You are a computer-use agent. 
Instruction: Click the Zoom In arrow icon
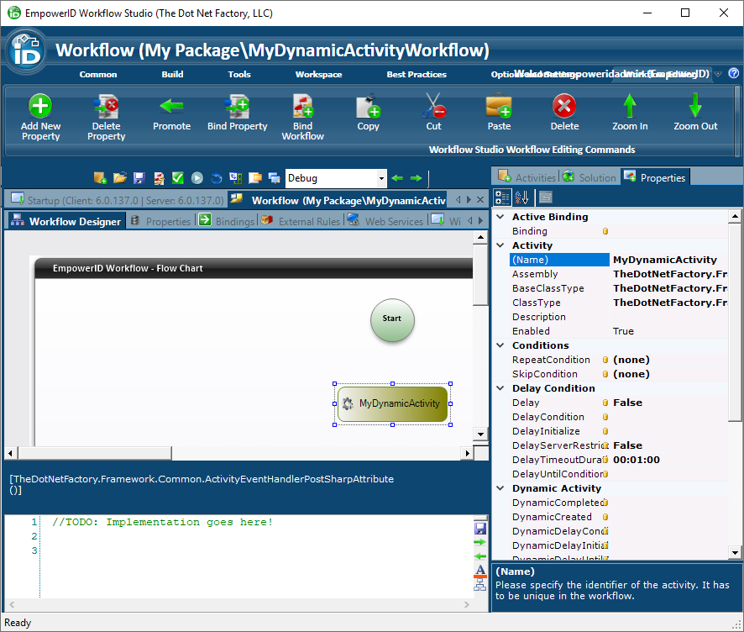point(630,106)
